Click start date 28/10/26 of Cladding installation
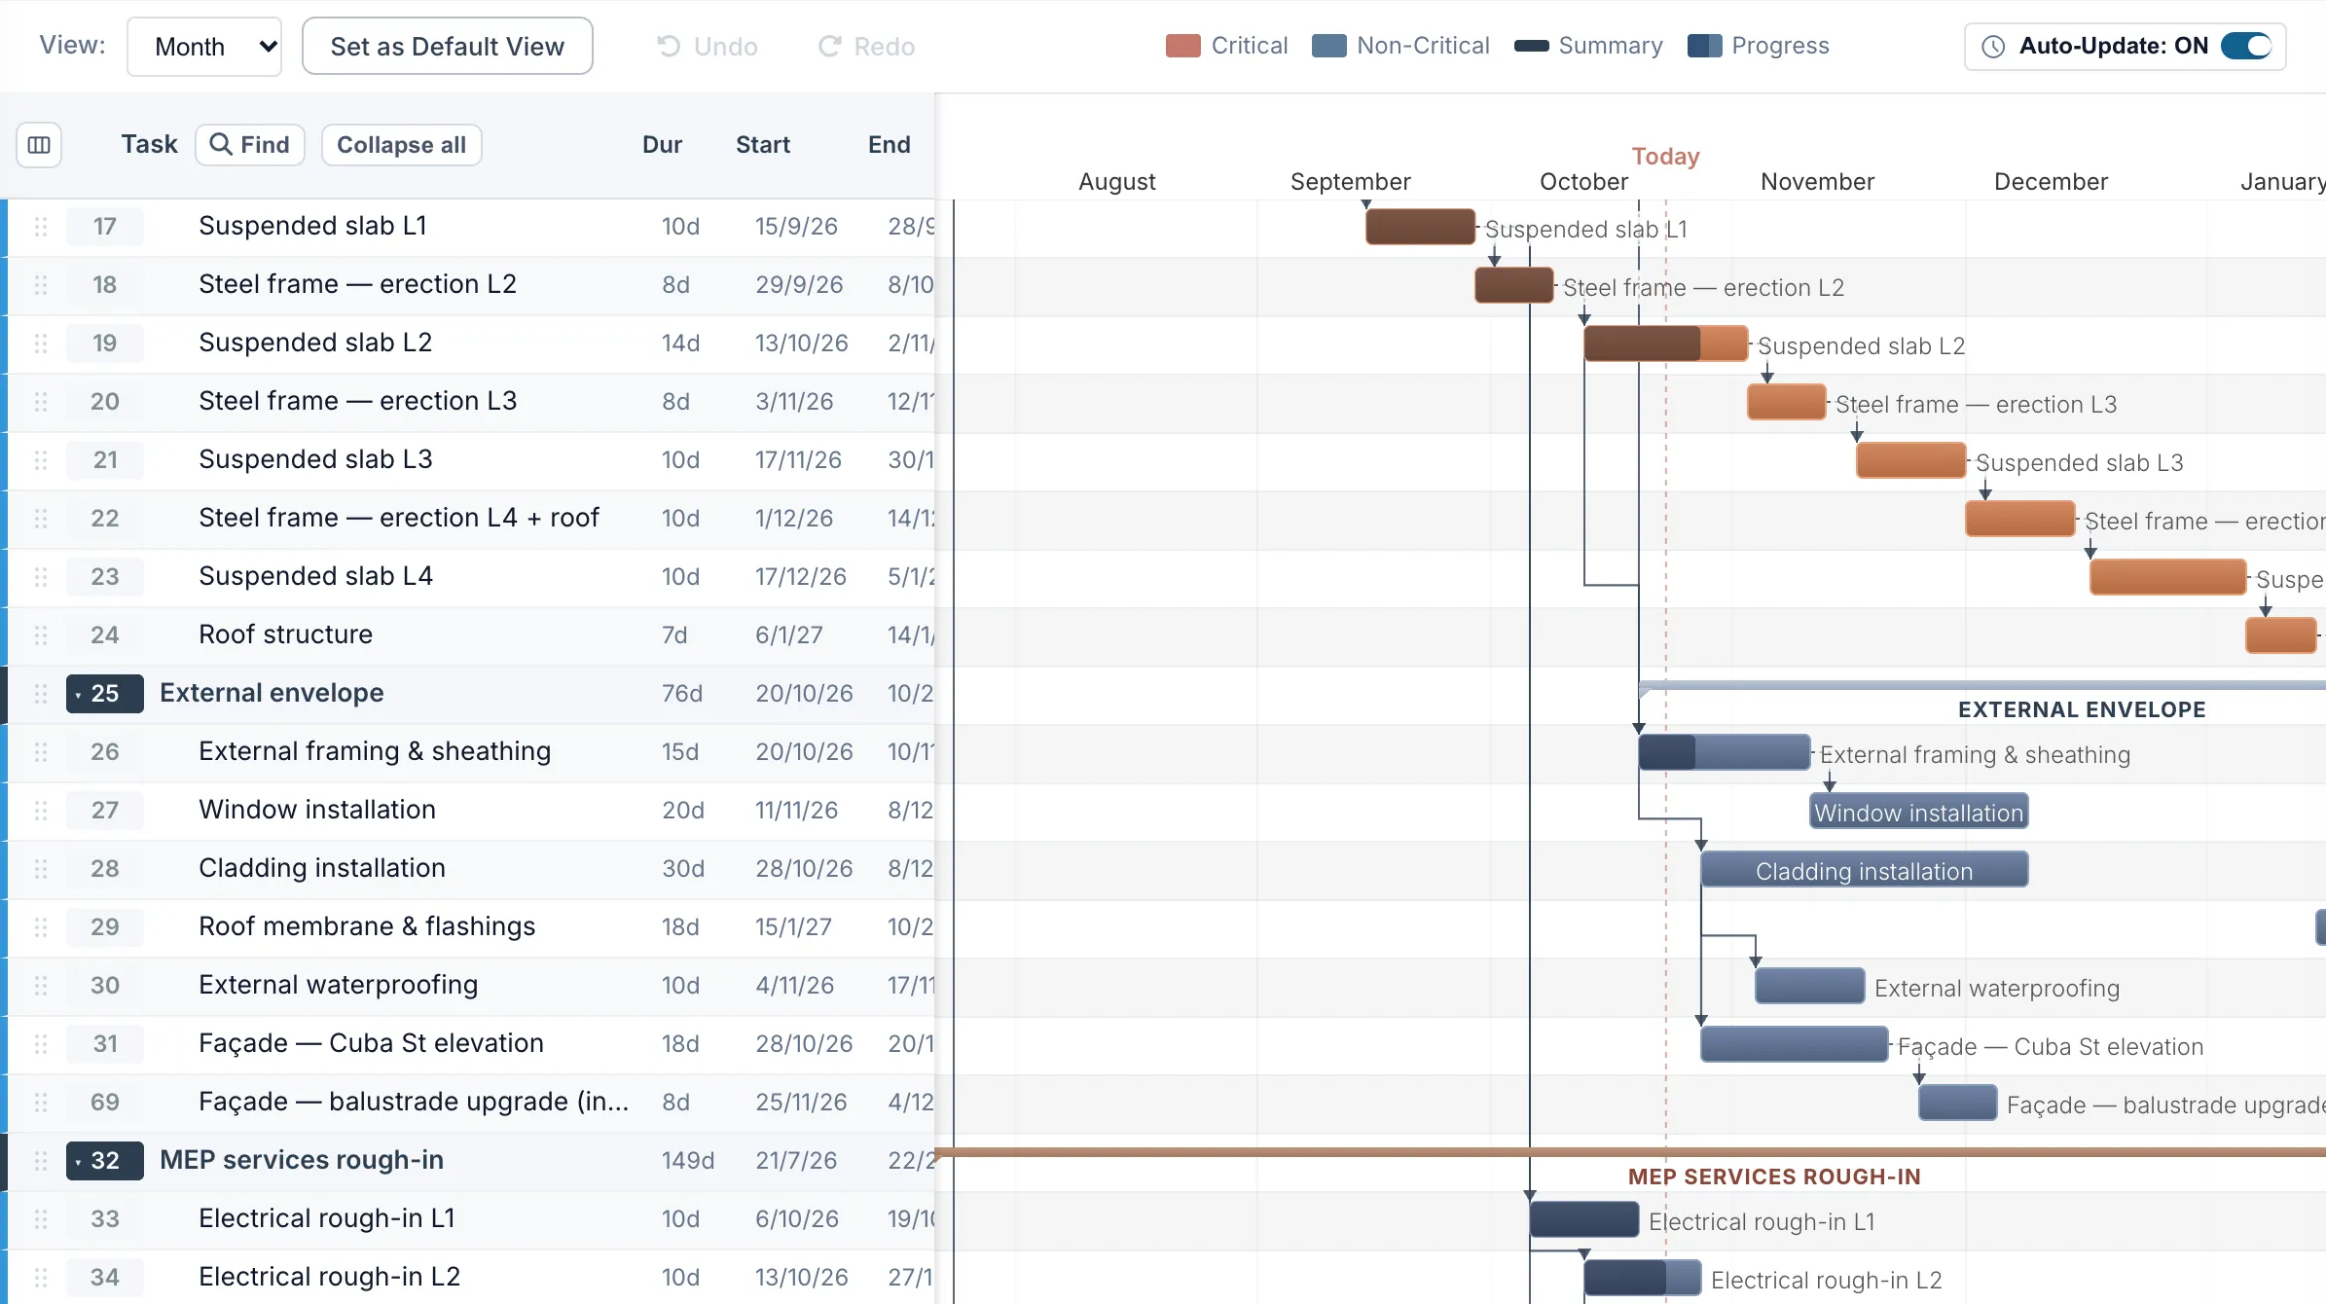 (804, 869)
